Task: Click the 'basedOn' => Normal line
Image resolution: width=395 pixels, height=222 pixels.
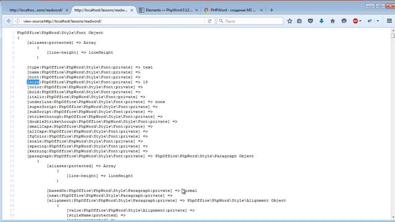Action: pos(122,191)
